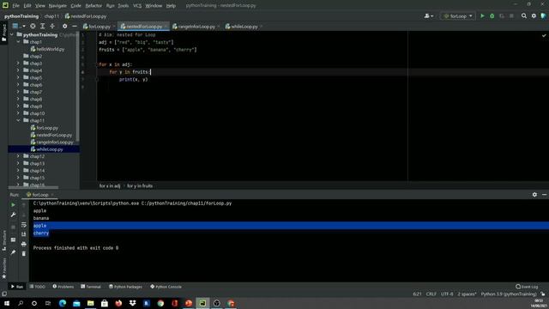This screenshot has height=309, width=549.
Task: Click Python 3.9 interpreter in status bar
Action: 509,294
